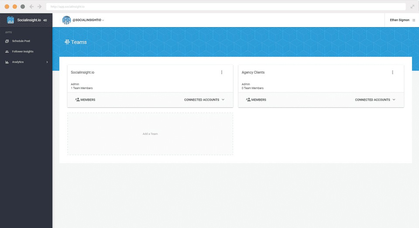Screen dimensions: 419x228
Task: View Members of the Agency Clients team
Action: (x=256, y=100)
